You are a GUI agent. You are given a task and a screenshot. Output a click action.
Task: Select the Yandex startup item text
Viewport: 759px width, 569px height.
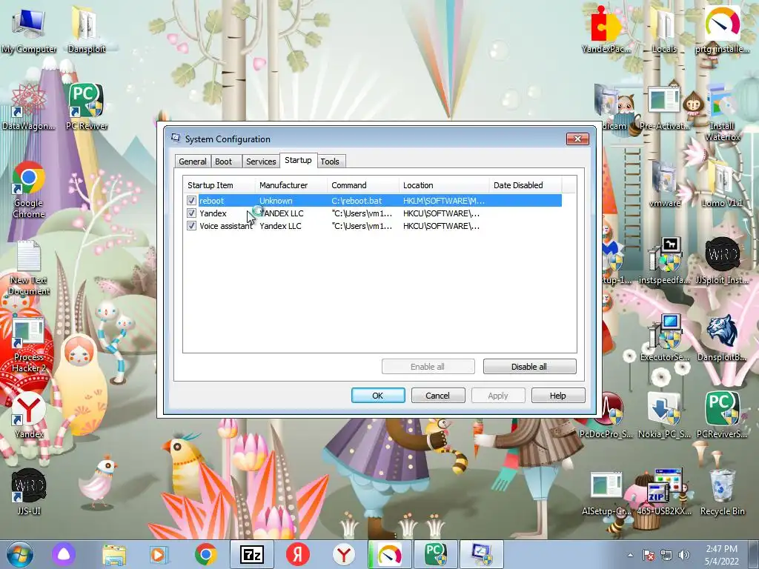213,213
